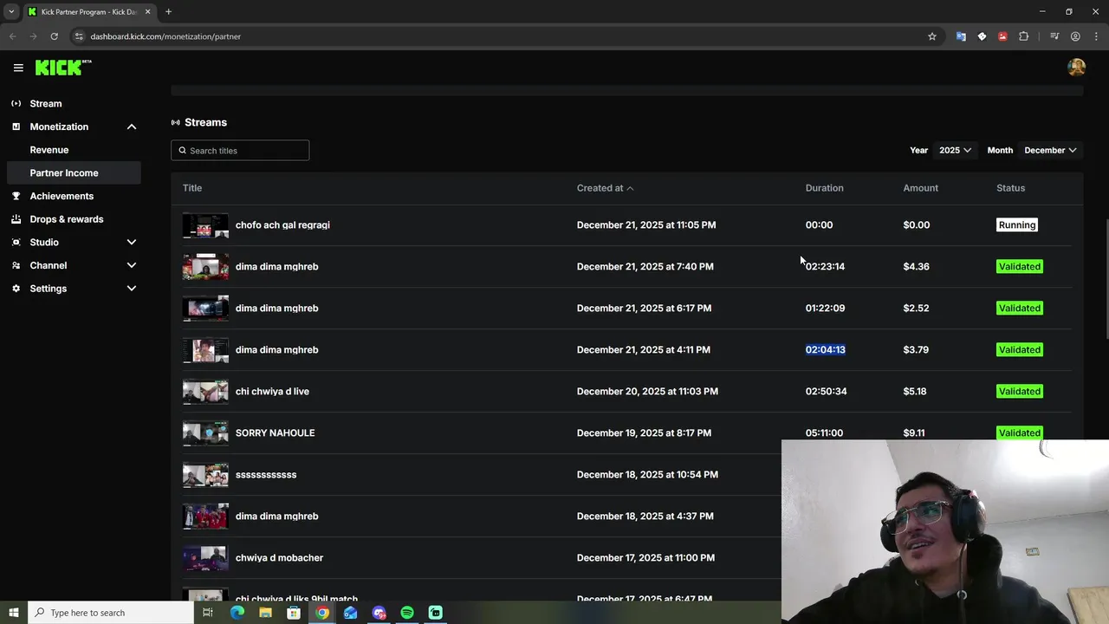
Task: Click the Title column header
Action: click(192, 188)
